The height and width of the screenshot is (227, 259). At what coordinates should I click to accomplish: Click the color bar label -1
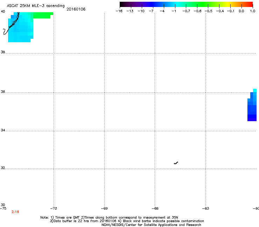(174, 11)
